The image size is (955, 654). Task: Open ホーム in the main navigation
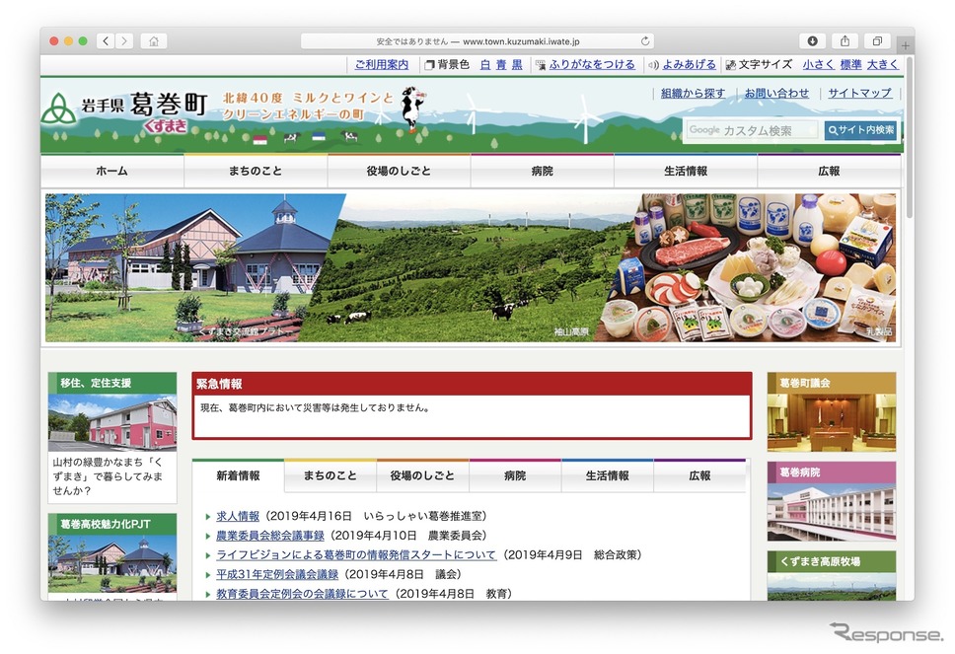tap(112, 171)
